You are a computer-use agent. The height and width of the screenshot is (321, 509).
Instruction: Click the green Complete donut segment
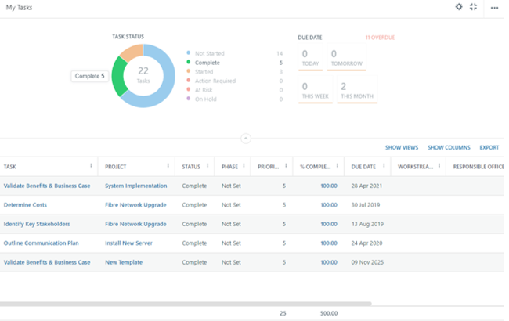(117, 77)
